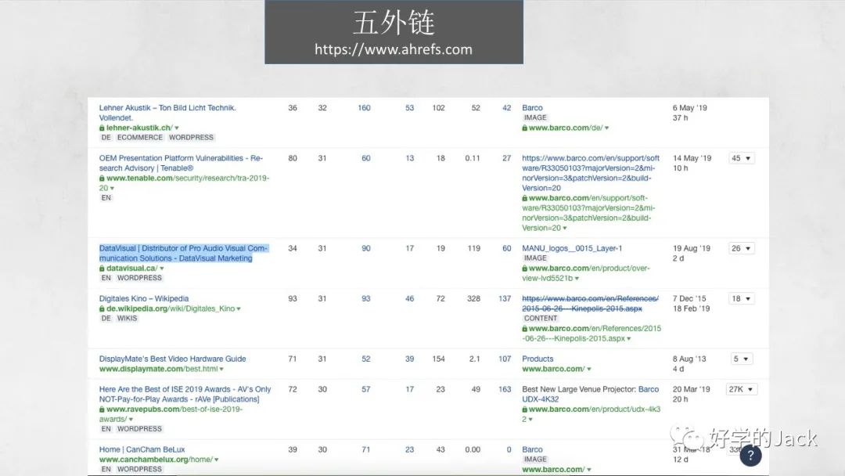Click the padlock icon beside datavisual.ca
The image size is (845, 476).
point(102,267)
